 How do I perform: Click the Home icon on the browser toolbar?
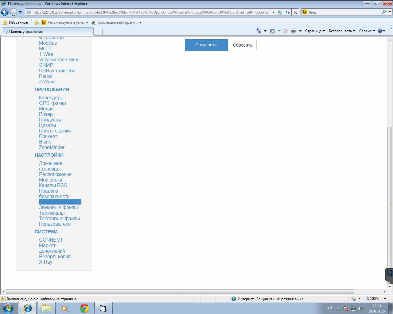click(x=258, y=31)
